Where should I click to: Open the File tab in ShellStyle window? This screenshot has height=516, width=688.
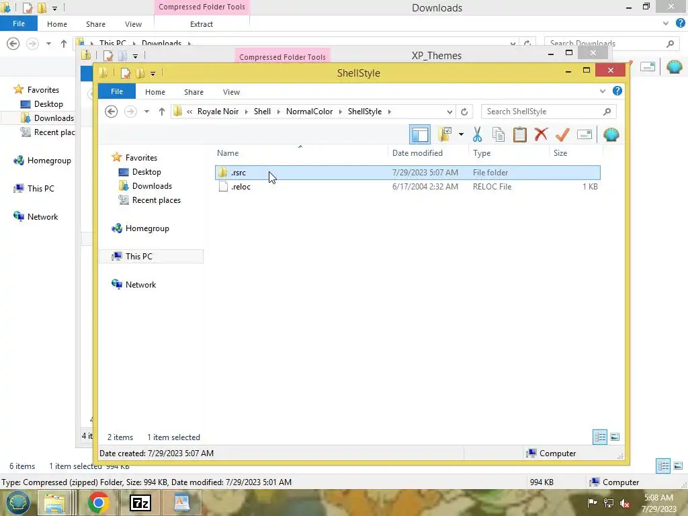(117, 91)
